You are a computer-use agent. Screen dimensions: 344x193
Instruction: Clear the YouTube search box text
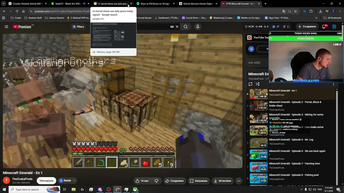click(x=177, y=27)
